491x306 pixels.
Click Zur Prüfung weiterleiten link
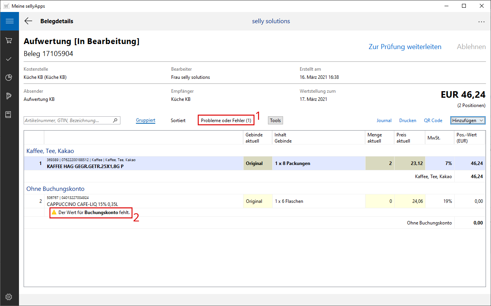click(x=405, y=47)
